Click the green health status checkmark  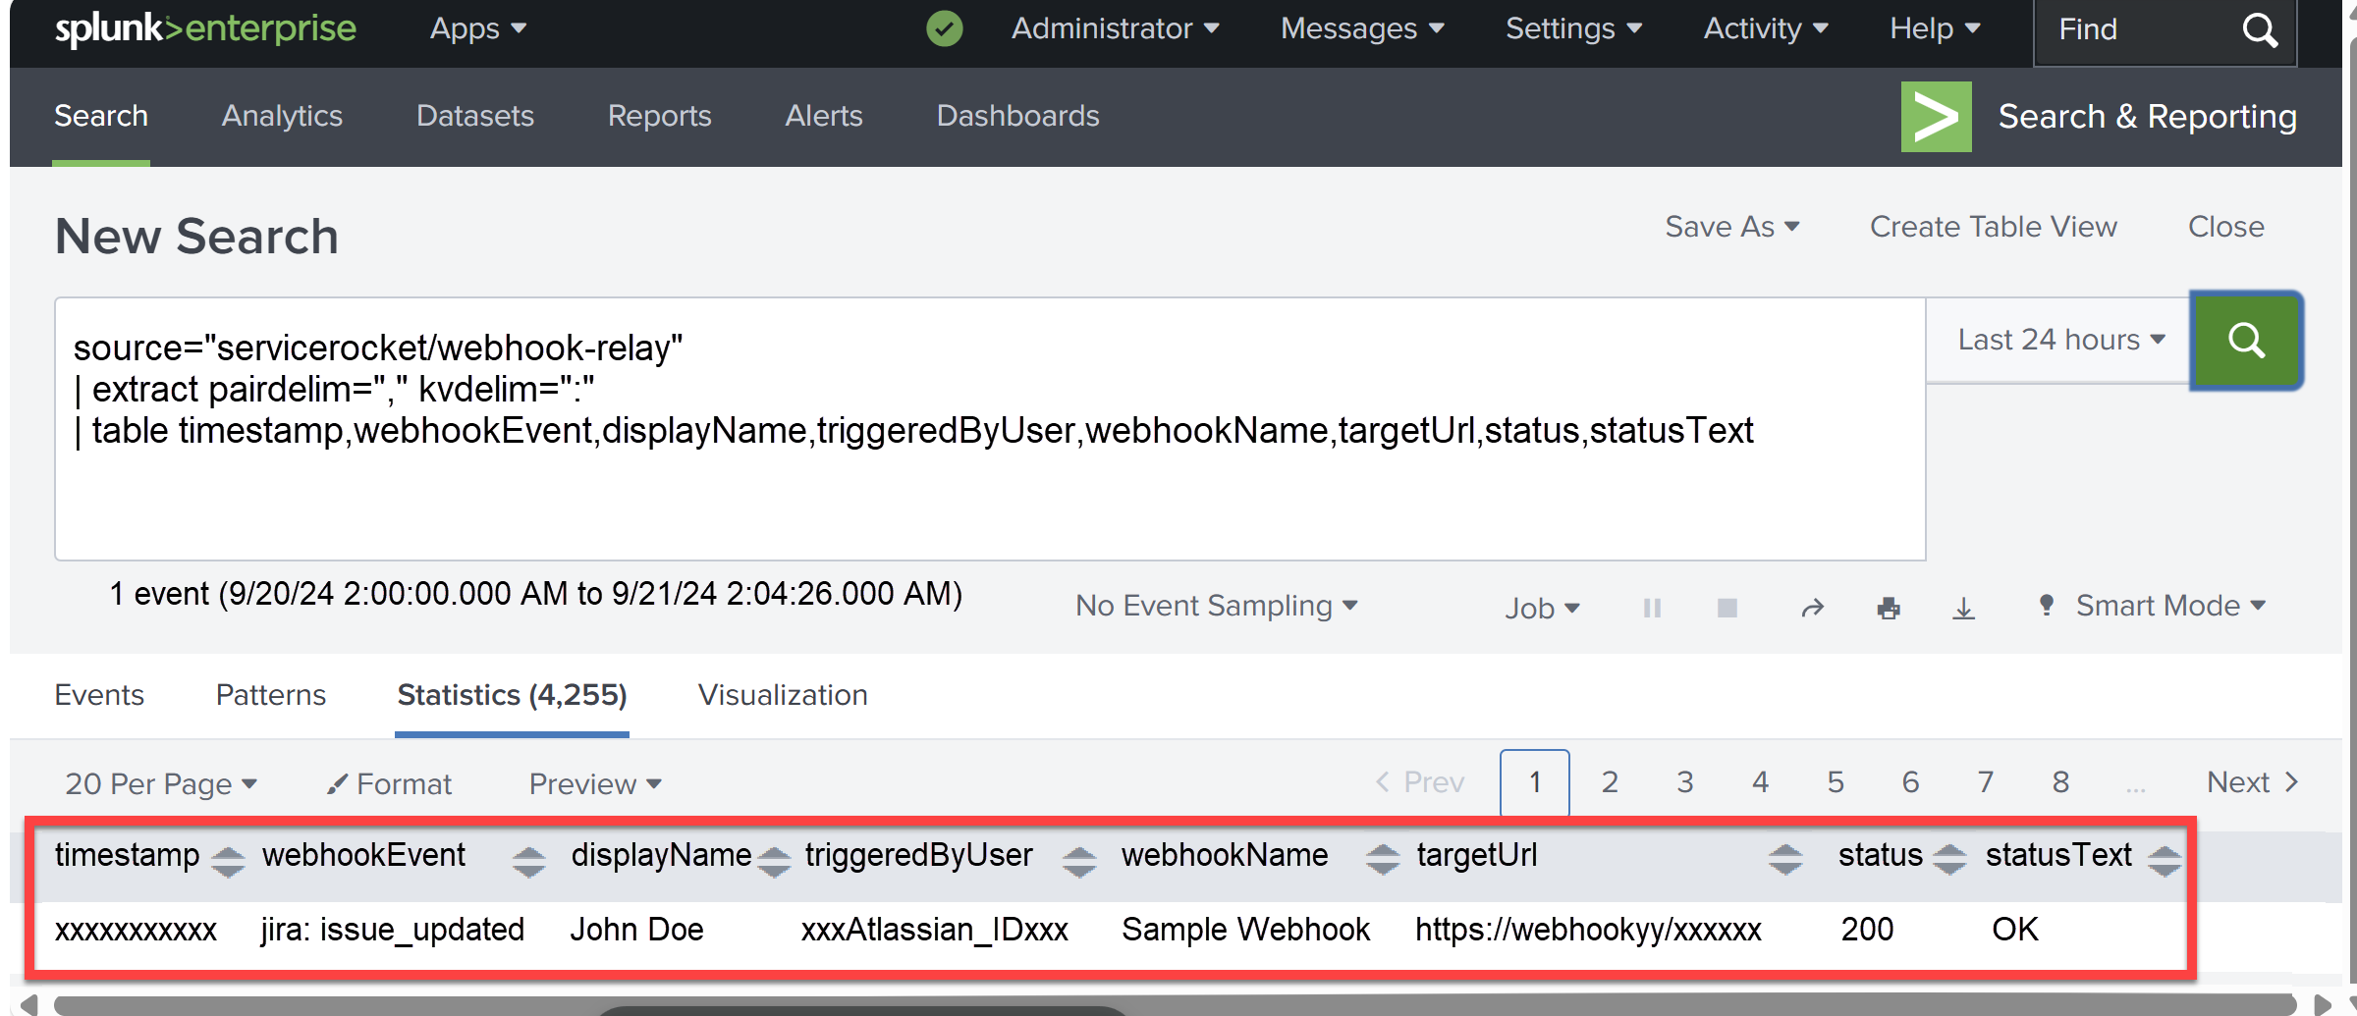944,28
